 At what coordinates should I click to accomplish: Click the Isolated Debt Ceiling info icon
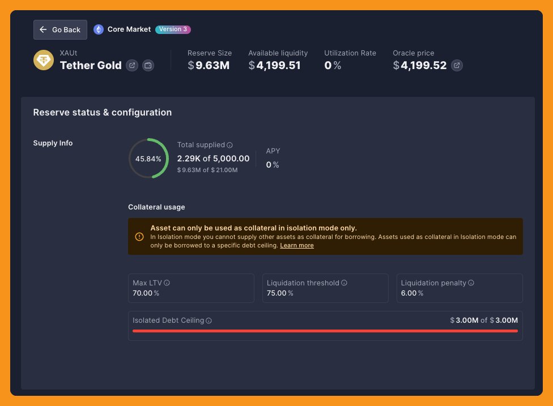(x=209, y=320)
